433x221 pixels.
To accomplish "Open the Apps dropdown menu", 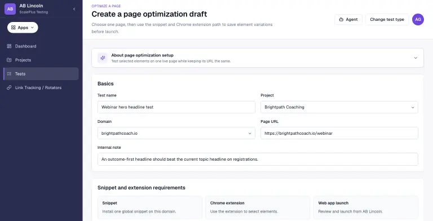I will pos(23,28).
